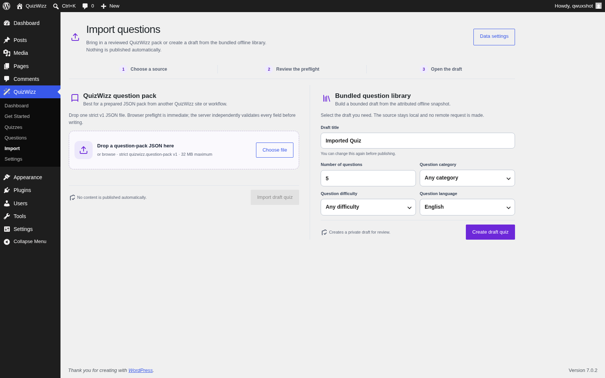Screen dimensions: 605x378
Task: Open QuizWizz Dashboard submenu item
Action: [x=17, y=106]
